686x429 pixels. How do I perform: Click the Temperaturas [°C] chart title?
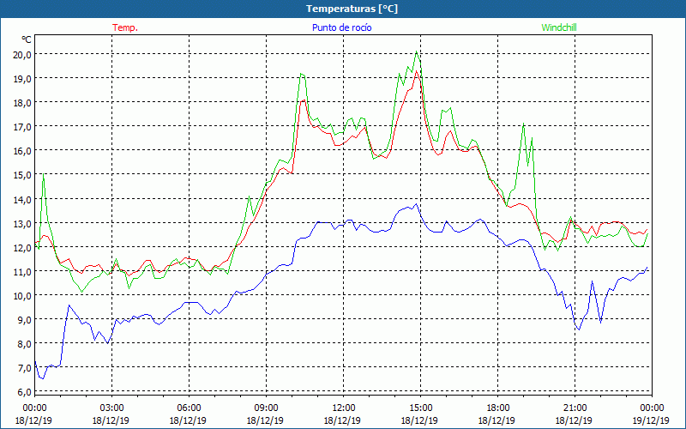coord(352,9)
